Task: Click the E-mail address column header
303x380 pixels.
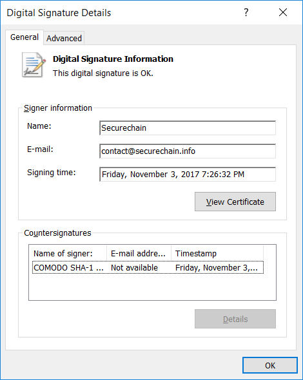Action: point(139,253)
